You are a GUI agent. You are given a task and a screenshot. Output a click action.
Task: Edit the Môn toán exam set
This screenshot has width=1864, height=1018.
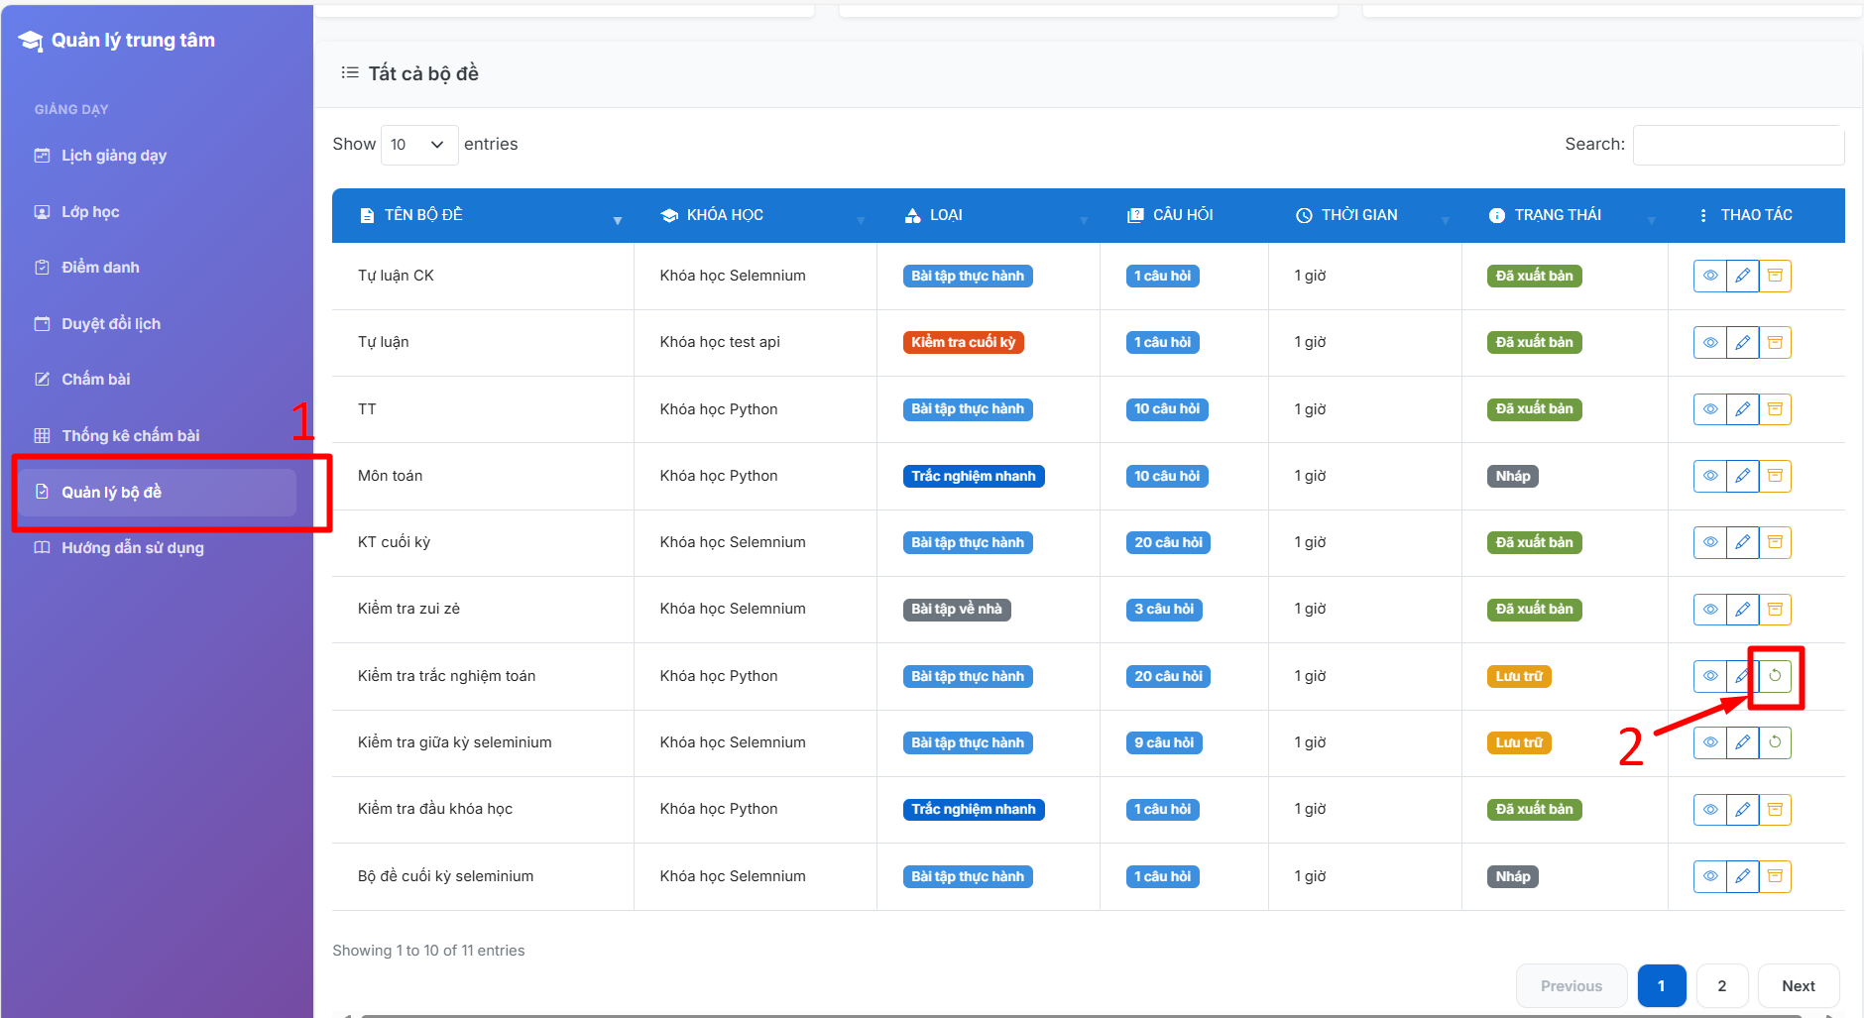[1742, 476]
